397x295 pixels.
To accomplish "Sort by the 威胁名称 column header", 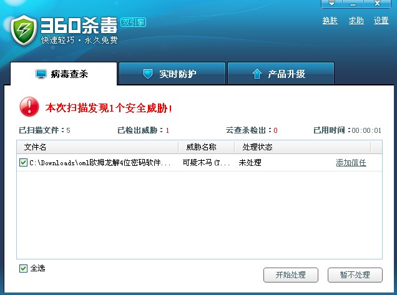I will [x=201, y=147].
